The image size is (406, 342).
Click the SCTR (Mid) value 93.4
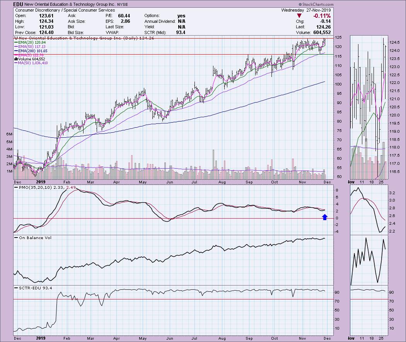point(181,32)
